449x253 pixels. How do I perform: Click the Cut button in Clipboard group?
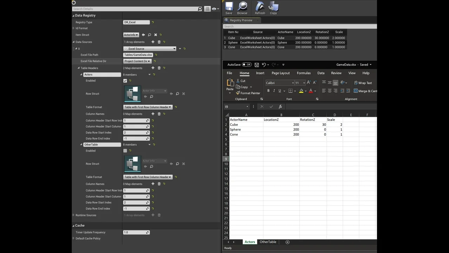pyautogui.click(x=241, y=81)
